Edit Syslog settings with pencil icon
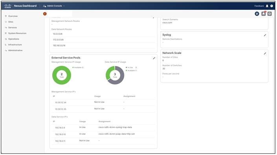The image size is (277, 155). click(265, 35)
